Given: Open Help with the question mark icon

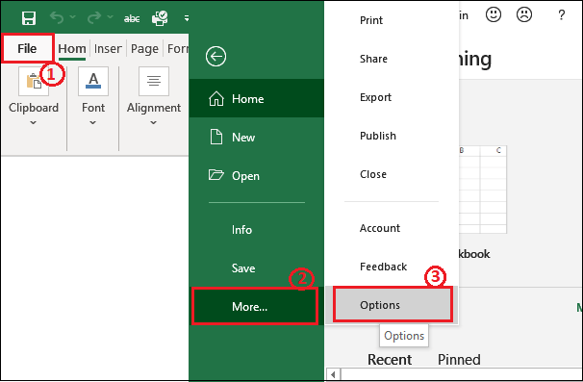Looking at the screenshot, I should click(562, 15).
